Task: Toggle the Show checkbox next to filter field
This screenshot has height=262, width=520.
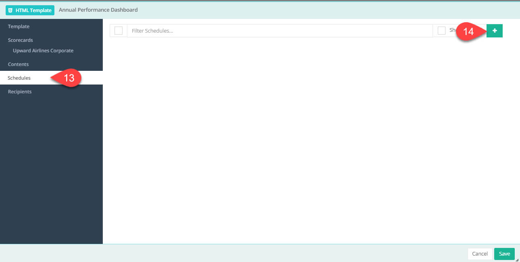Action: click(x=441, y=31)
